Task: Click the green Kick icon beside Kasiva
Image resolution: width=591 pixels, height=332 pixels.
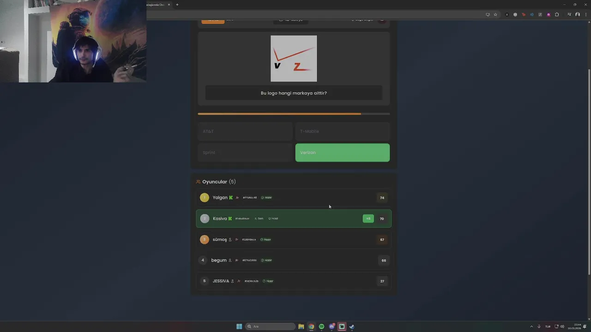Action: point(230,219)
